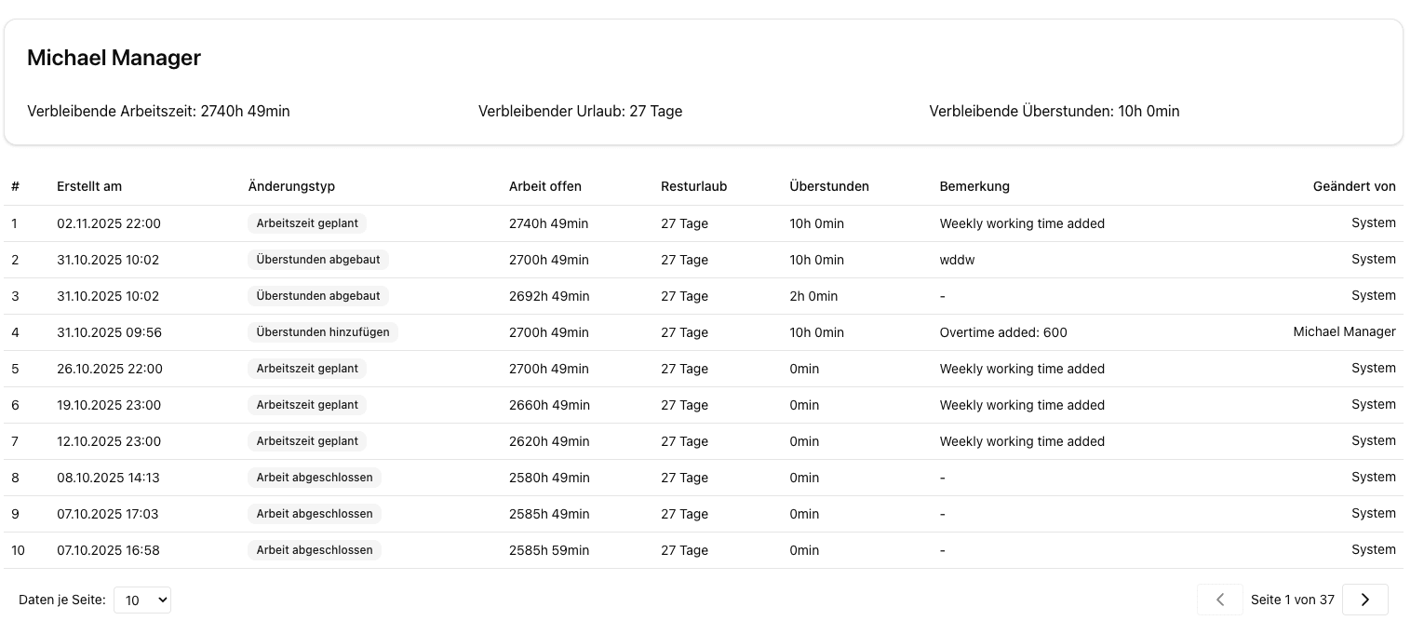Go to the next page of entries
The height and width of the screenshot is (634, 1424).
tap(1364, 600)
